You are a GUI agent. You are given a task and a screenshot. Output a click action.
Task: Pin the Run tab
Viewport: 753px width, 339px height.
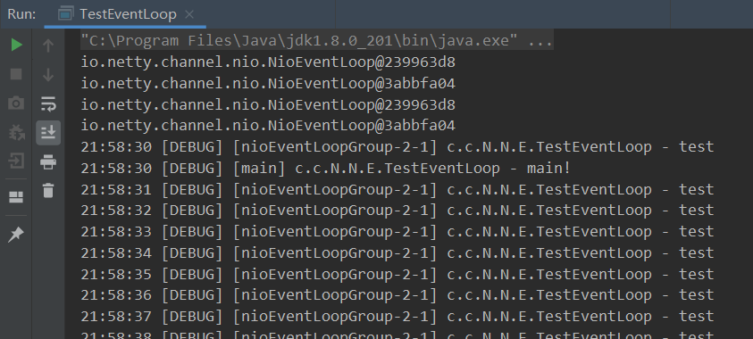16,235
